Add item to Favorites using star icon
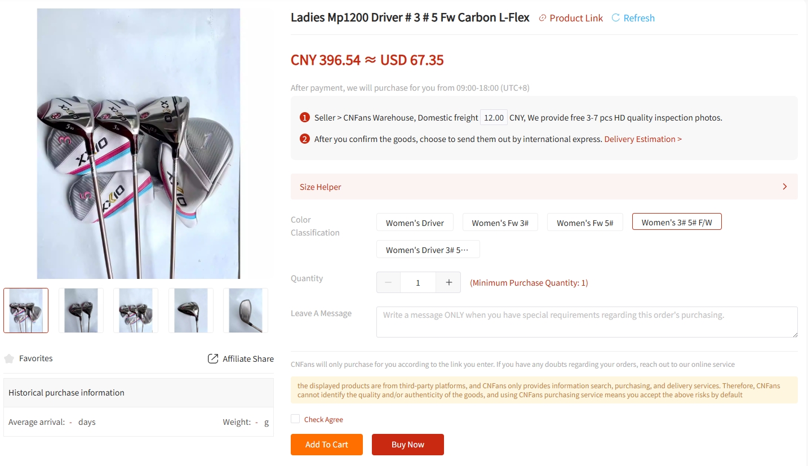Image resolution: width=808 pixels, height=466 pixels. pos(8,357)
